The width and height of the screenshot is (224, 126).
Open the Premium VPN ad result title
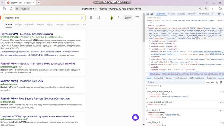[27, 34]
